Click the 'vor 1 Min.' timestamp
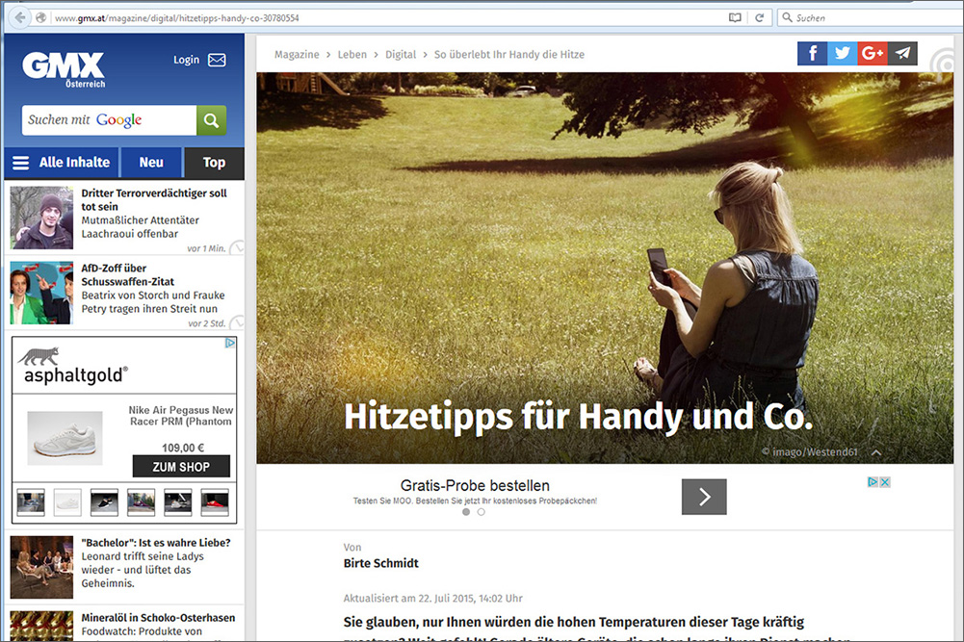Viewport: 964px width, 642px height. pyautogui.click(x=206, y=248)
